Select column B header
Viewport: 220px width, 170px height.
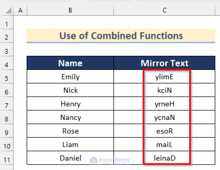[x=70, y=10]
